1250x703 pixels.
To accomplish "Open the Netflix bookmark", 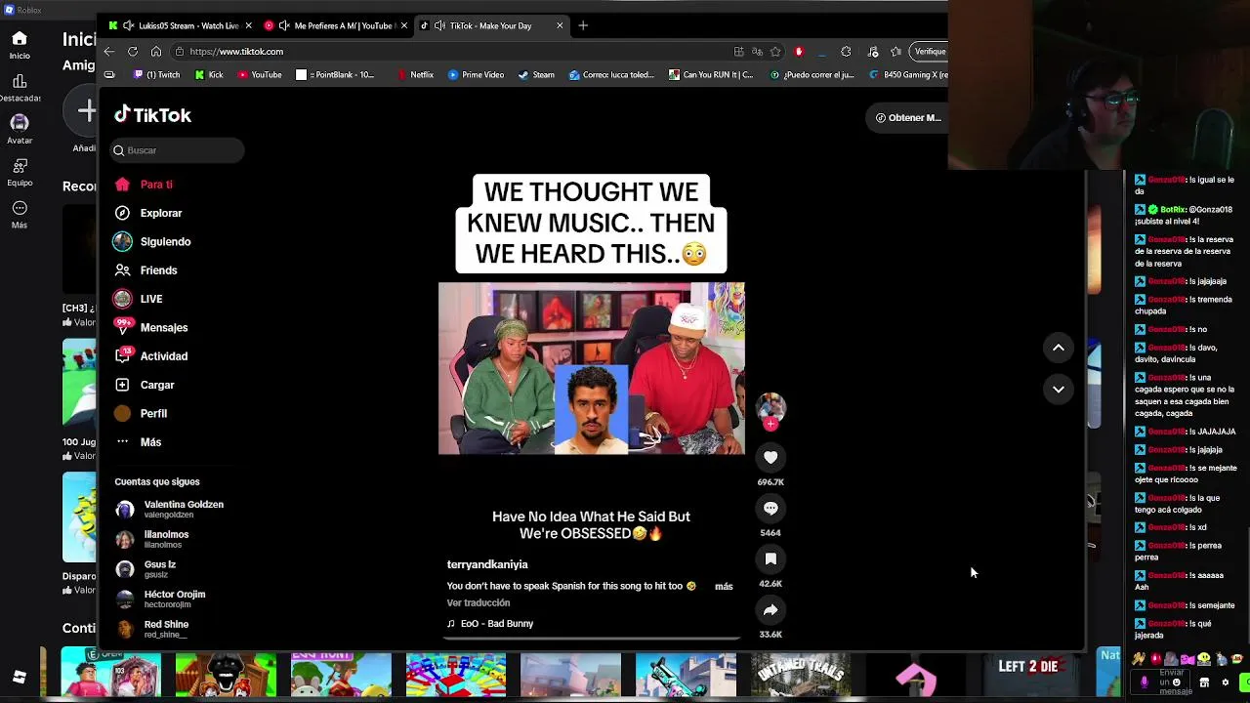I will [415, 74].
